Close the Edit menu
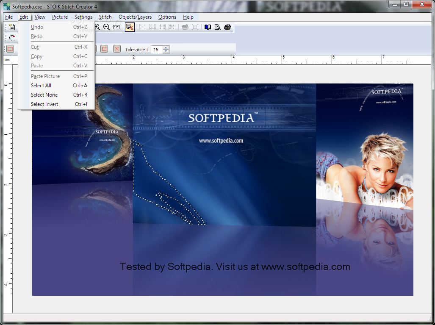Screen dimensions: 435x325 click(x=24, y=17)
